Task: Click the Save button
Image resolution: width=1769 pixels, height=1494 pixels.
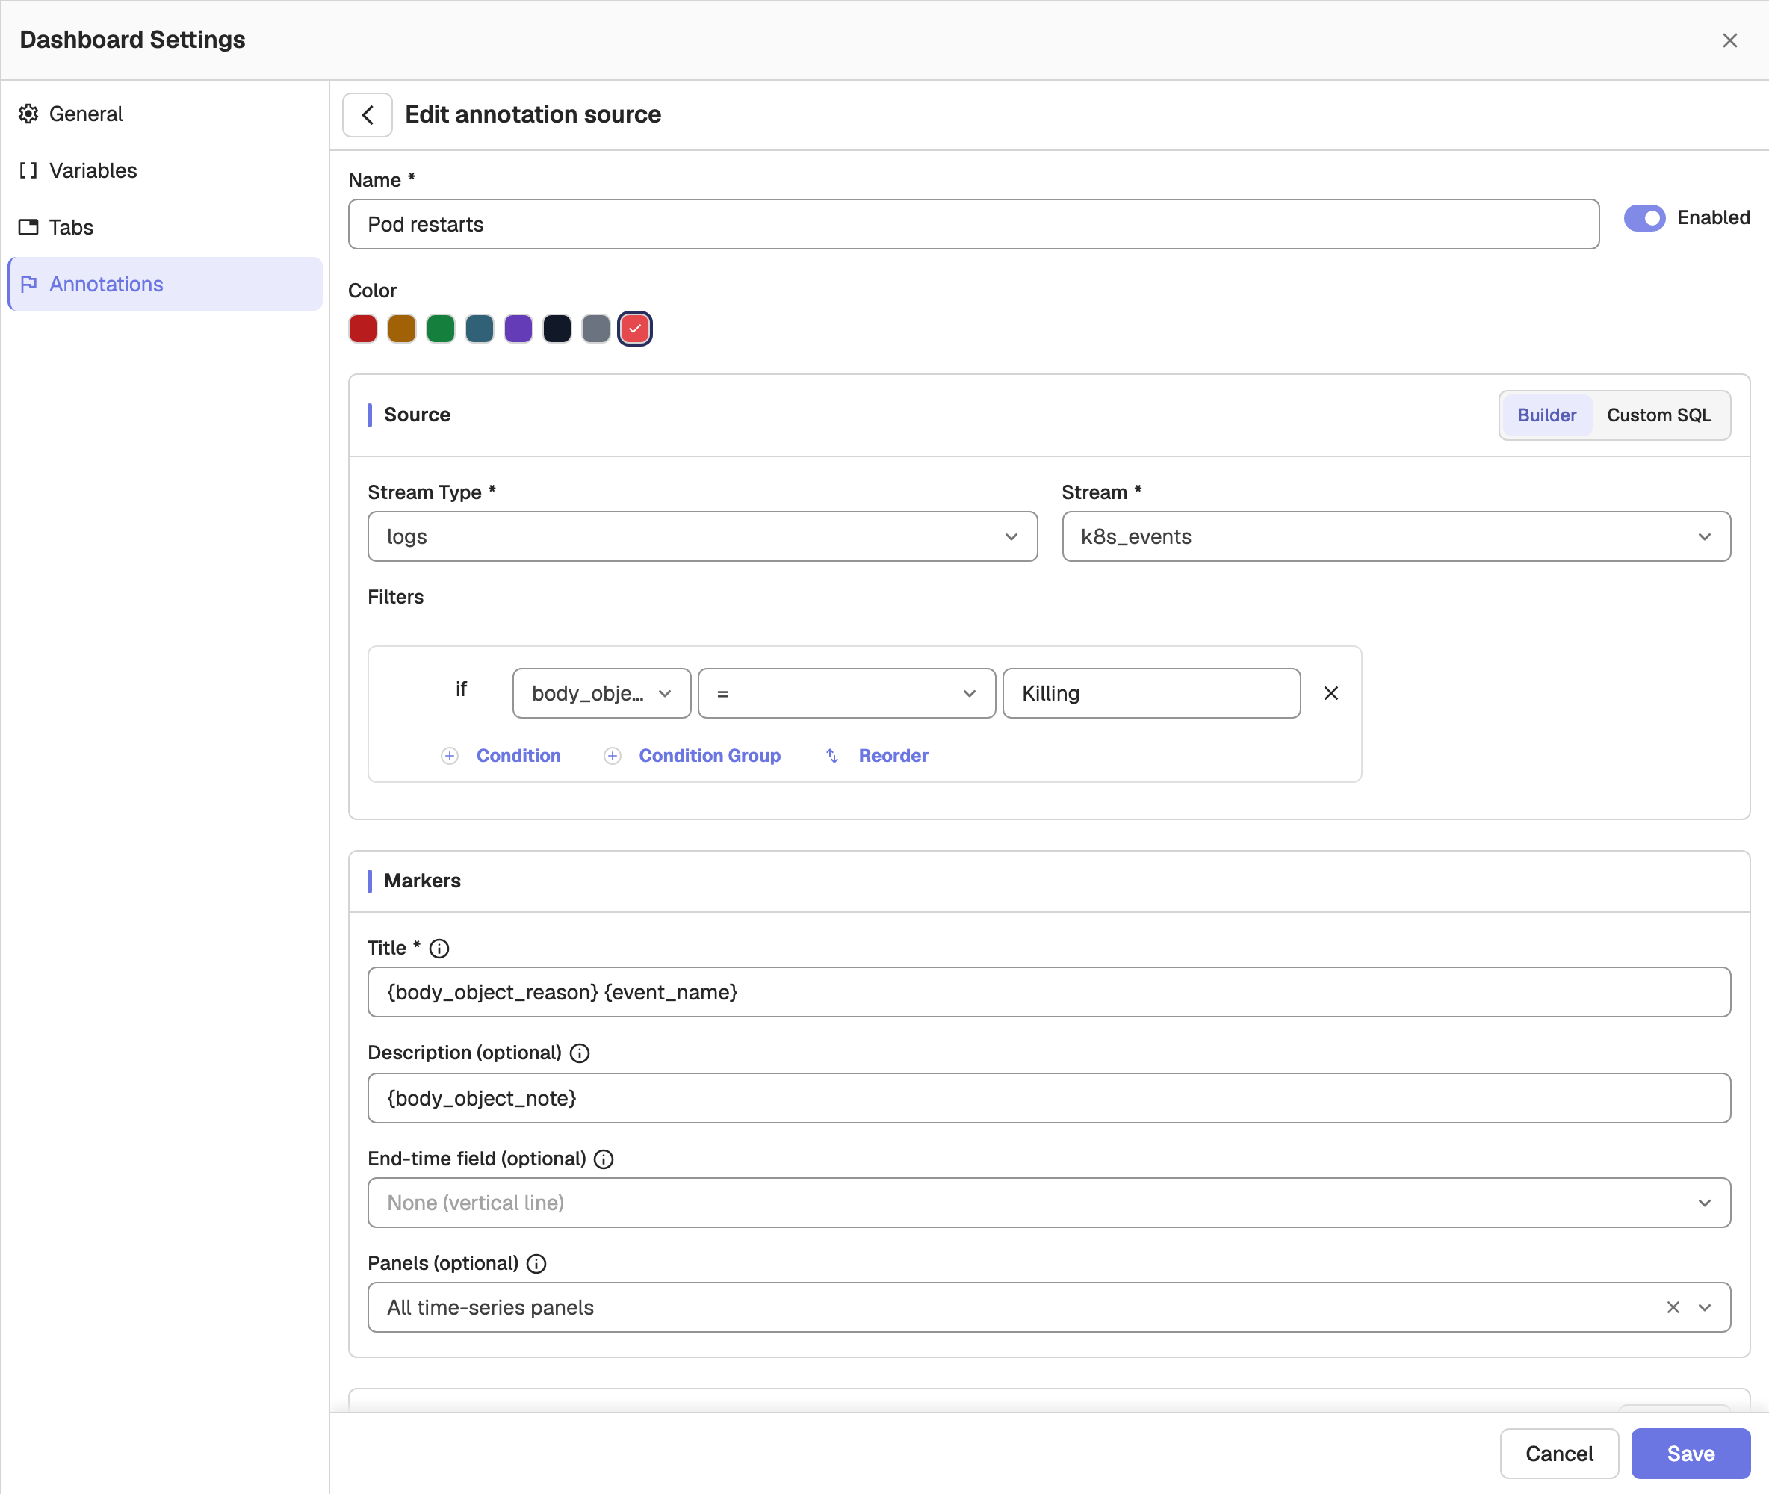Action: [1691, 1454]
